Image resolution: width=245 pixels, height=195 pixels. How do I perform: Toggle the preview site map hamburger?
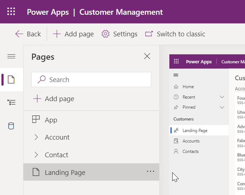point(176,75)
